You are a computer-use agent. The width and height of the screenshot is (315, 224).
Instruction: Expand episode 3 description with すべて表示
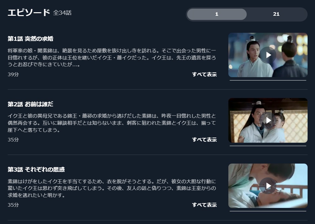(204, 205)
